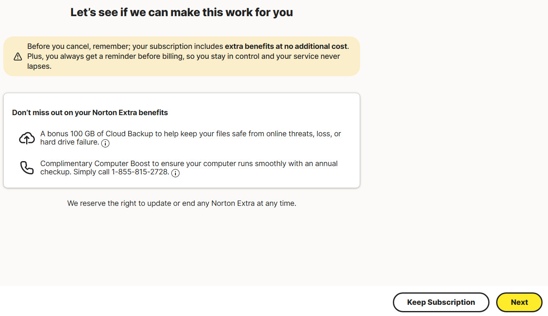This screenshot has width=548, height=316.
Task: Click bold text "extra benefits at no additional cost"
Action: pos(286,46)
